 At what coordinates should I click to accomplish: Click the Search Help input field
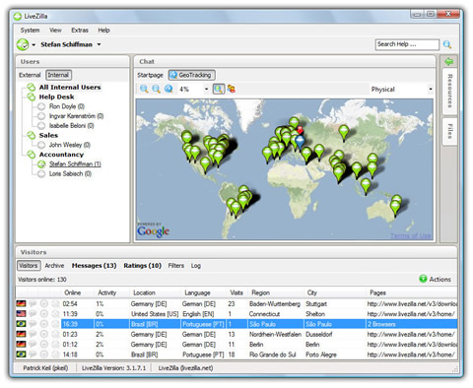[x=407, y=44]
